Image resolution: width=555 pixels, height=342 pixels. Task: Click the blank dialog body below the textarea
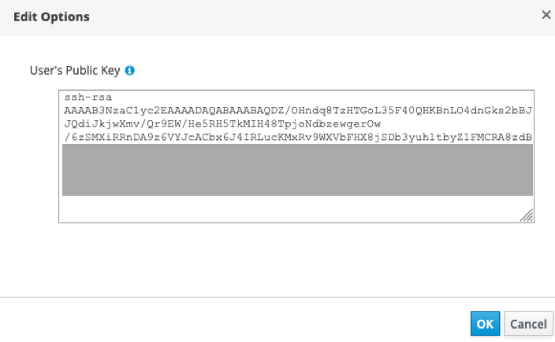click(276, 259)
